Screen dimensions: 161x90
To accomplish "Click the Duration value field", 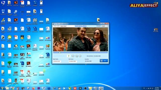I will (88, 61).
